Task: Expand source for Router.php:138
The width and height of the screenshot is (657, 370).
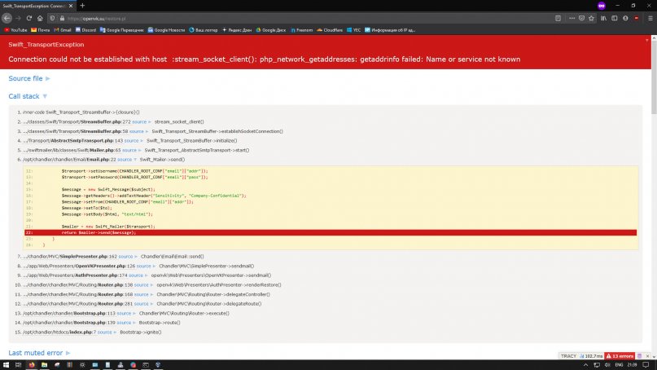Action: (x=143, y=285)
